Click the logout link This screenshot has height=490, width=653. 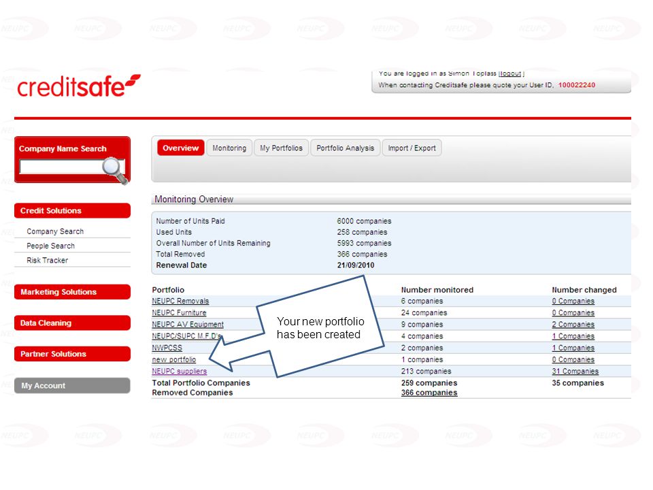[x=510, y=73]
